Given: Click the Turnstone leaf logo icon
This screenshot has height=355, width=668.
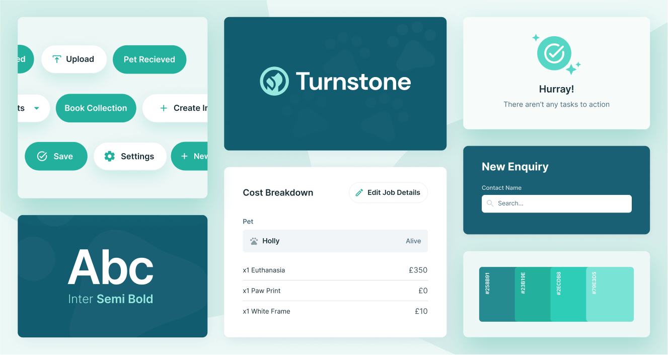Looking at the screenshot, I should [274, 81].
